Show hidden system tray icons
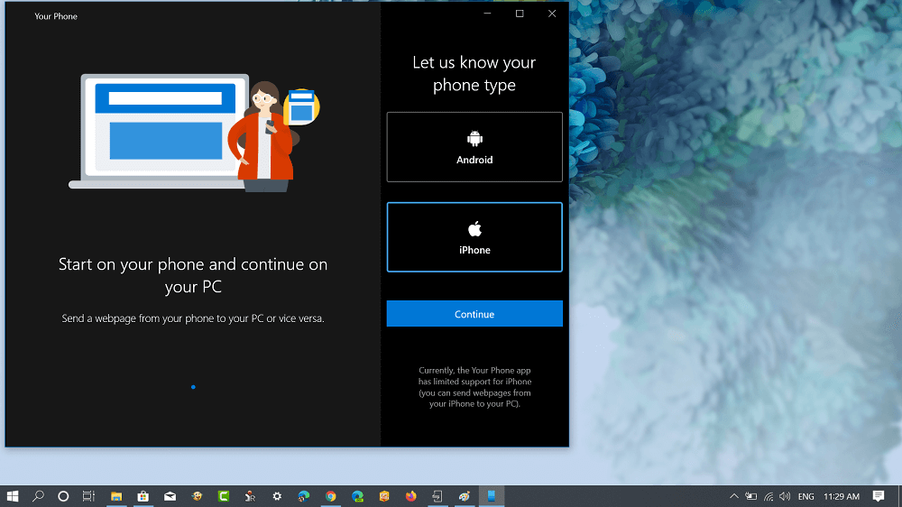902x507 pixels. click(734, 496)
